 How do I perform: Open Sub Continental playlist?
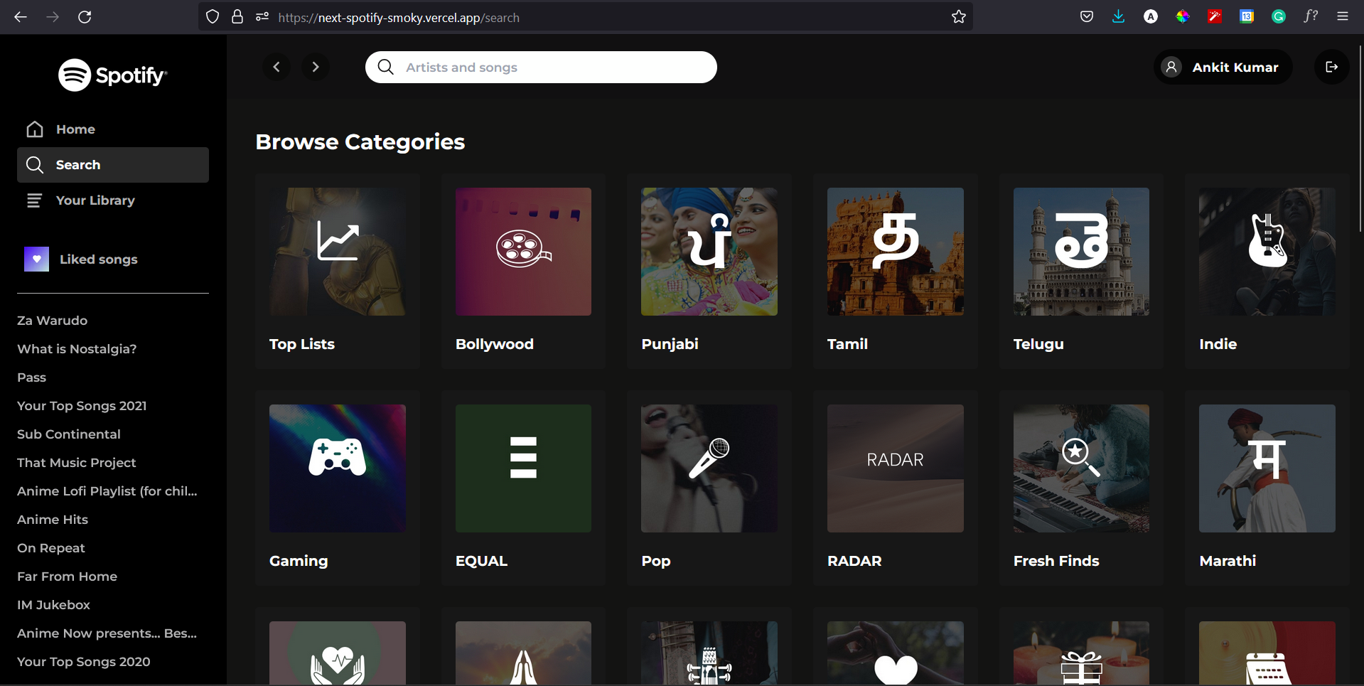(69, 434)
